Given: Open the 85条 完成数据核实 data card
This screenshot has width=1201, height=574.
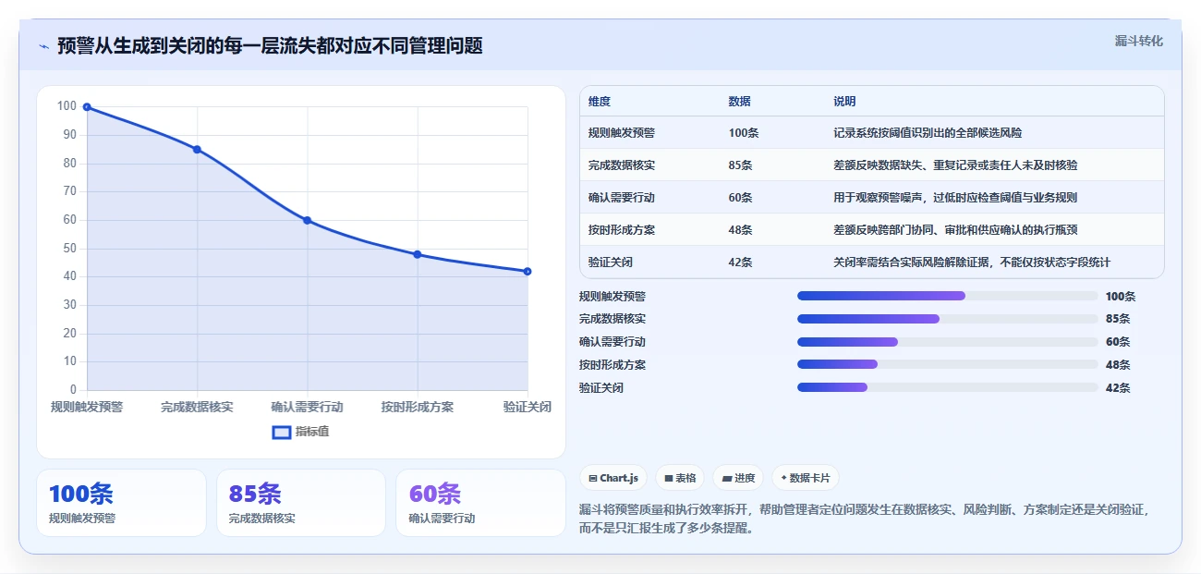Looking at the screenshot, I should click(301, 503).
